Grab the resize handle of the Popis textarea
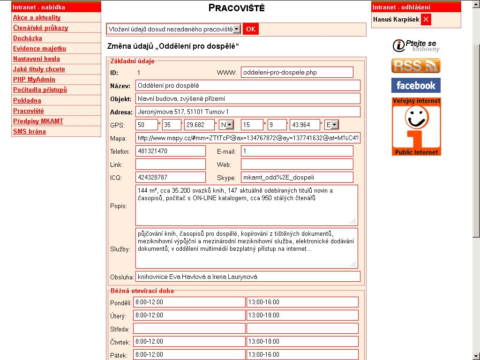 point(353,221)
